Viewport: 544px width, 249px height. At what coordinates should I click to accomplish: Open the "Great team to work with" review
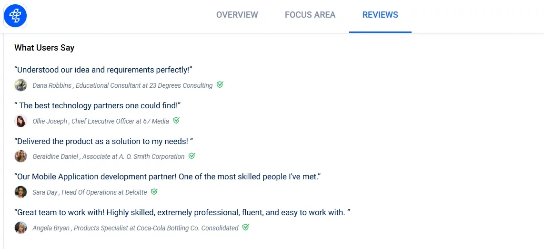coord(182,212)
